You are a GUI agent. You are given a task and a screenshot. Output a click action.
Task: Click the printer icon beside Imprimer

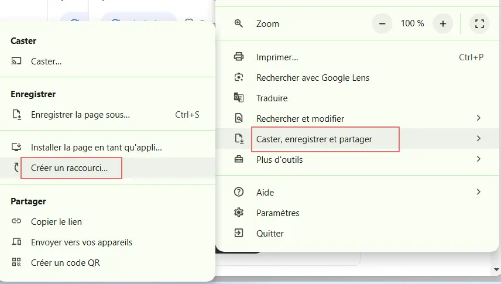pos(239,57)
